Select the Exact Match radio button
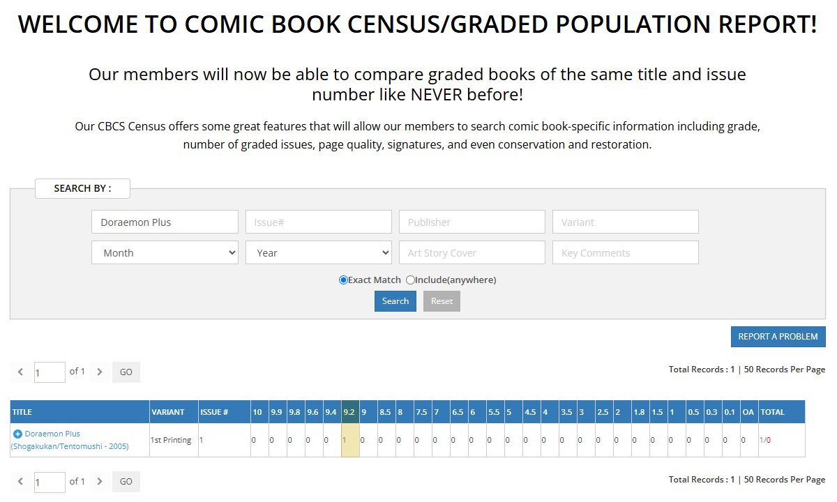 [x=343, y=280]
